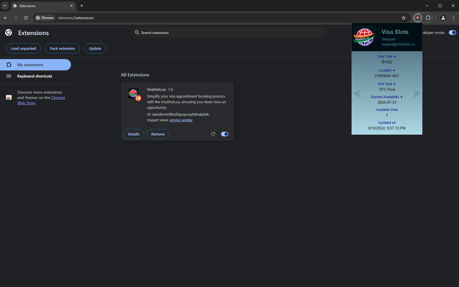Click the Visa Type label in popup
459x287 pixels.
click(387, 57)
